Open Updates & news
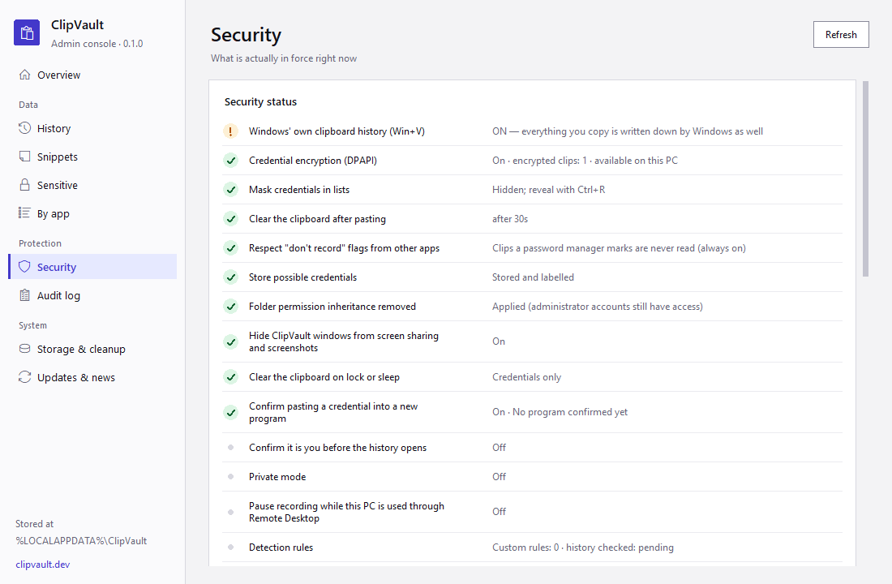 click(92, 377)
